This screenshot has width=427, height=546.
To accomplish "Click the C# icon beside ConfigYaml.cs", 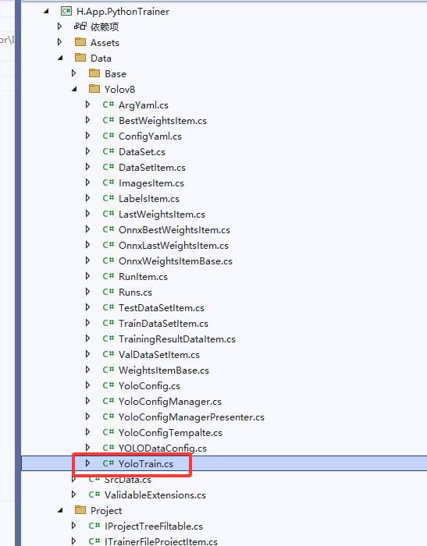I will (109, 136).
